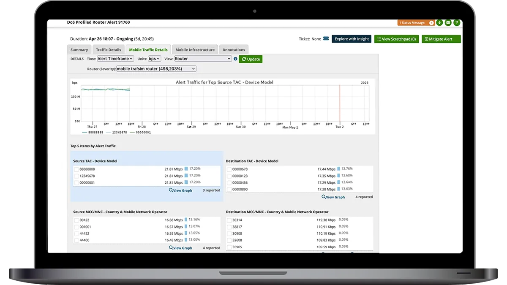Expand the status message plus icon

[431, 23]
